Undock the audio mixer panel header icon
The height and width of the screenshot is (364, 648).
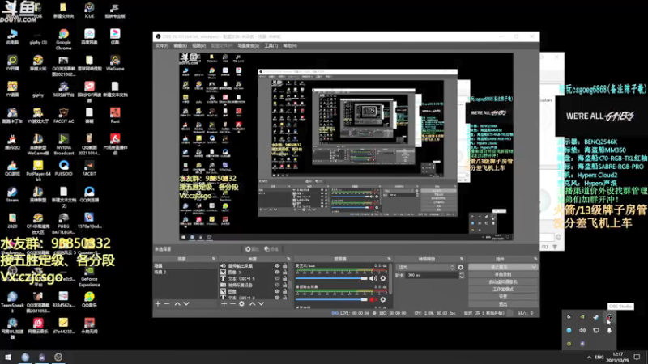(389, 259)
